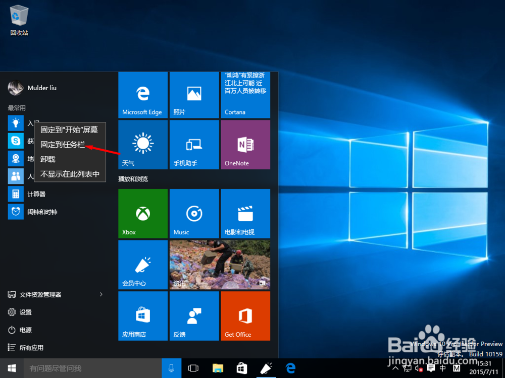Open the Microsoft Edge tile
505x378 pixels.
143,95
